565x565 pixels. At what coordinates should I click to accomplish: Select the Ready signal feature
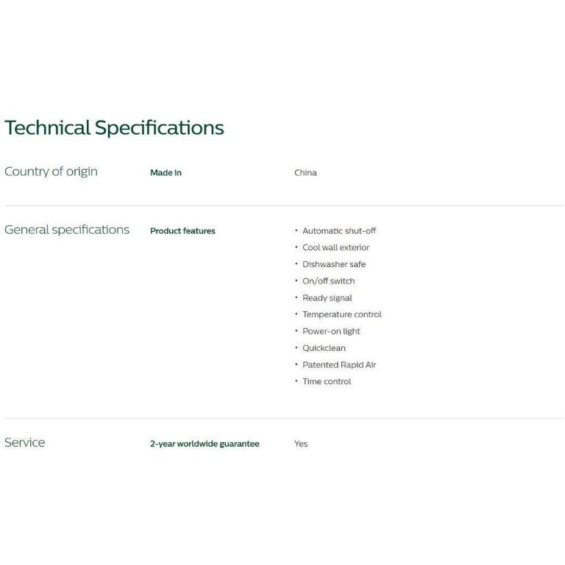click(x=327, y=298)
